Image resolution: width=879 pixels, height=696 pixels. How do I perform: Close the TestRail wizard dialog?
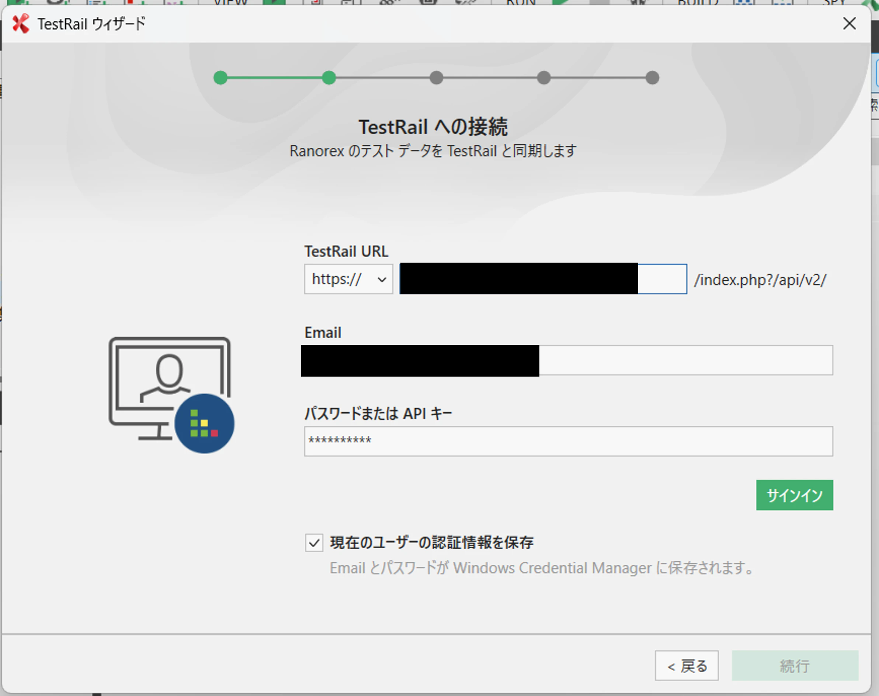click(849, 24)
